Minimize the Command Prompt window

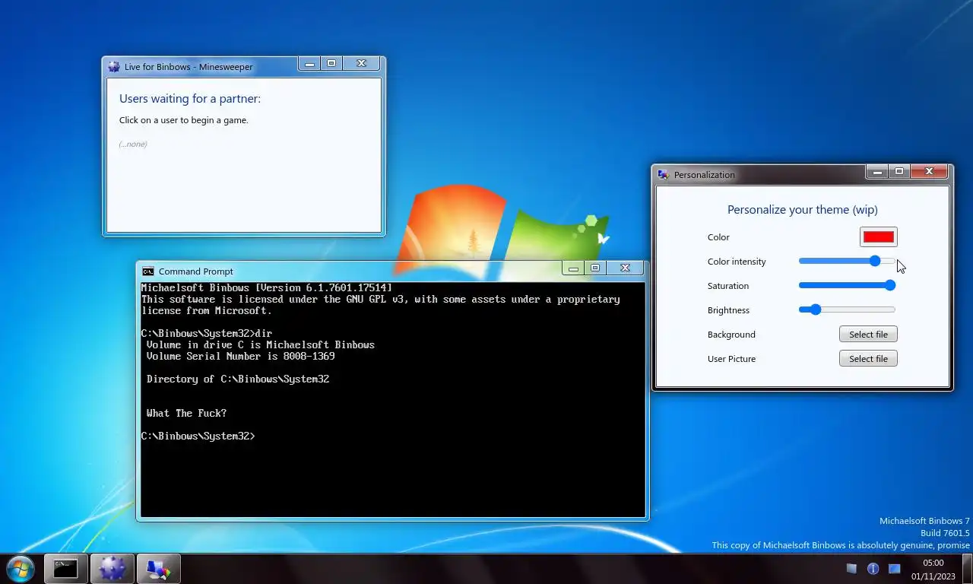573,268
